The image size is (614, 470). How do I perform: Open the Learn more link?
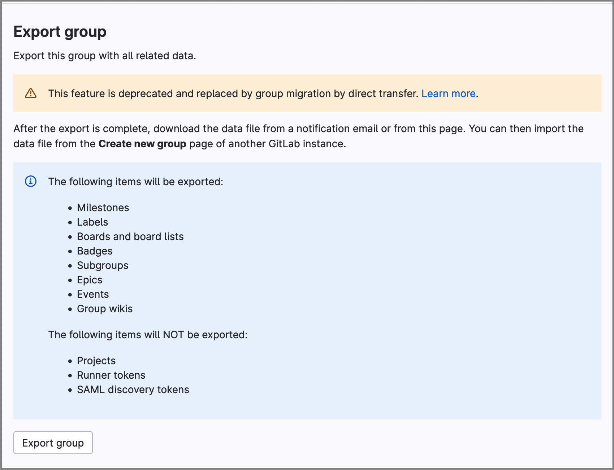pos(448,93)
